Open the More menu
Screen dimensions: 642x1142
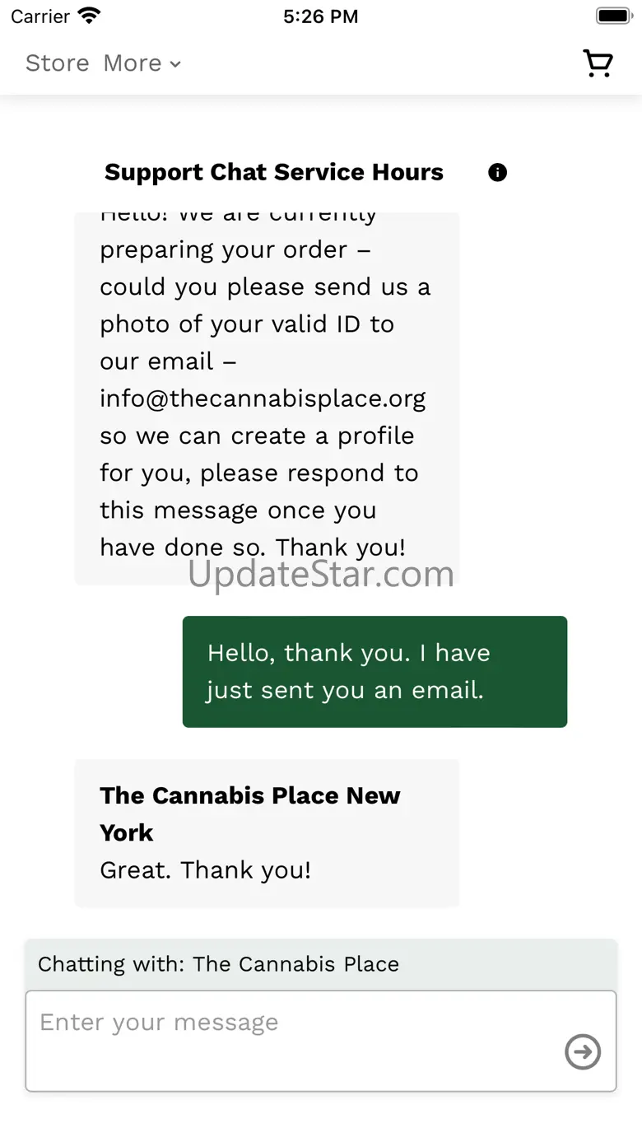(x=133, y=63)
